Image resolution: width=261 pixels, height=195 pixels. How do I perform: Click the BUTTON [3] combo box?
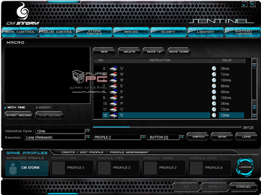(163, 137)
